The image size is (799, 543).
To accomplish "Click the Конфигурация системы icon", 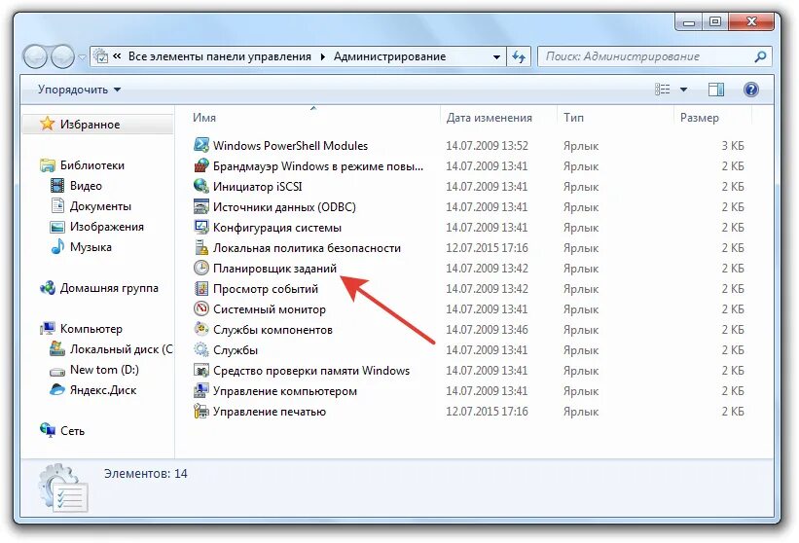I will tap(201, 227).
